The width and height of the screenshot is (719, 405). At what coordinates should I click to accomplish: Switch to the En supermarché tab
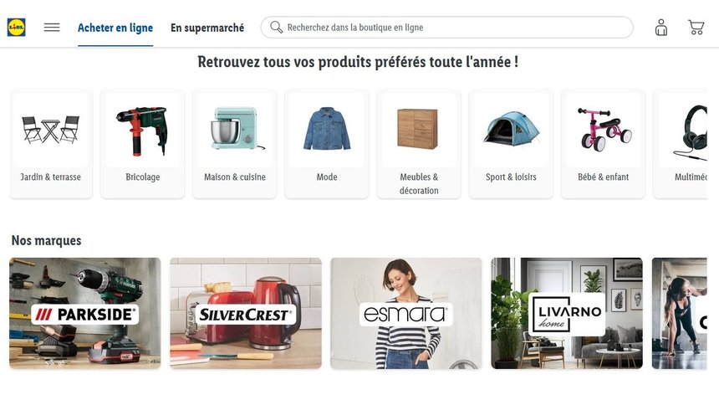pos(207,28)
